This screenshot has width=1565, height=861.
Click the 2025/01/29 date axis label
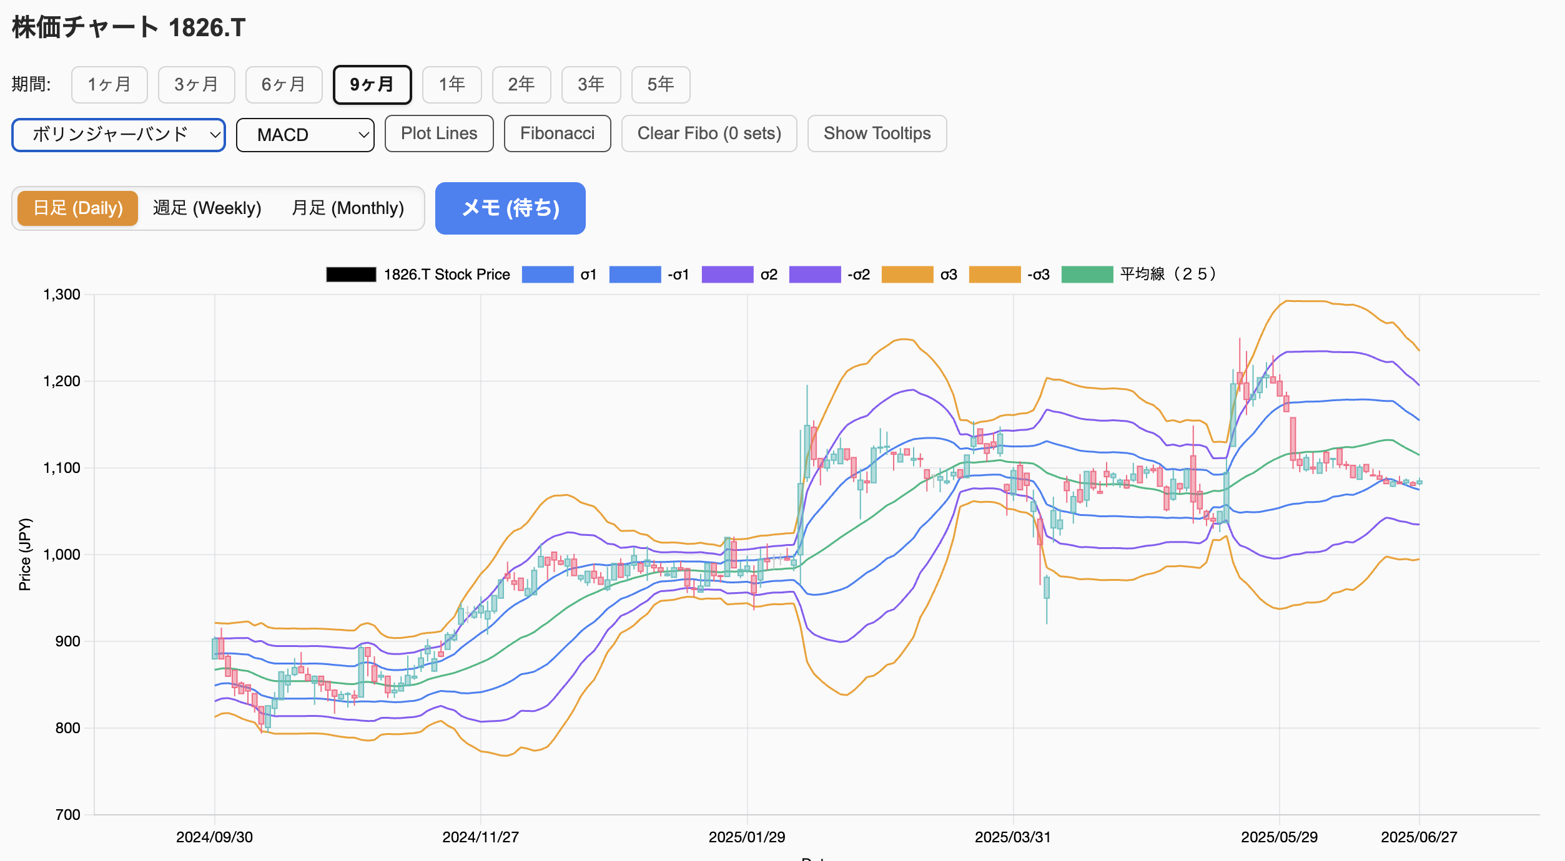[747, 837]
